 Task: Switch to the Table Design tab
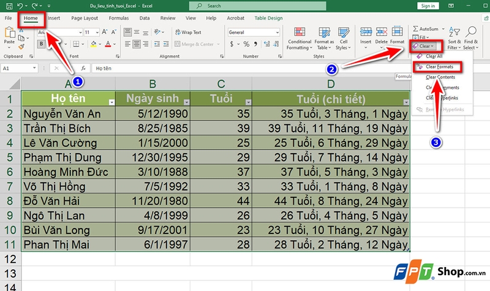[x=268, y=18]
